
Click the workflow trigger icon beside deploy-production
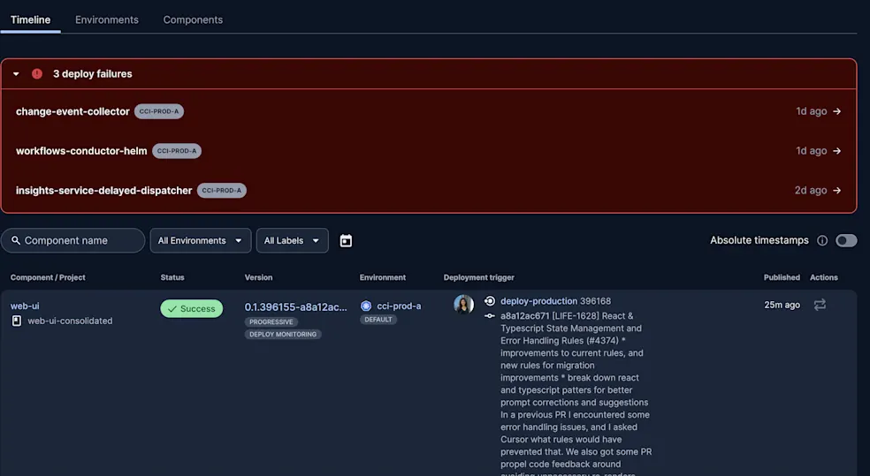point(490,301)
